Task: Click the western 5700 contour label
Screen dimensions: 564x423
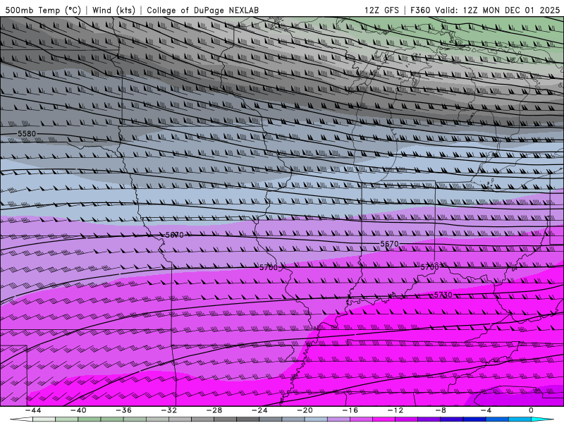Action: tap(269, 267)
